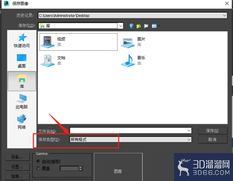Viewport: 233px width, 181px height.
Task: Open the Videos (视频) library
Action: pyautogui.click(x=79, y=42)
